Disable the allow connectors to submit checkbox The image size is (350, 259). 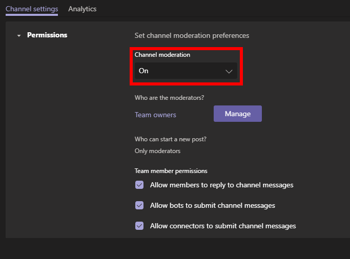[x=139, y=226]
